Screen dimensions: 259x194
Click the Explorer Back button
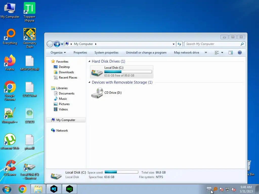click(x=50, y=44)
